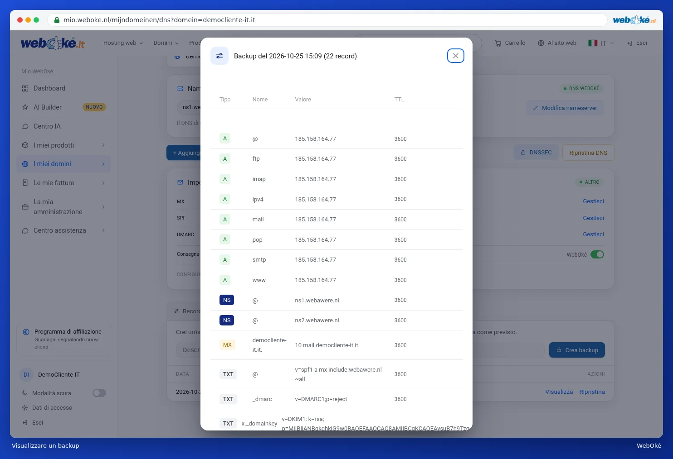This screenshot has width=673, height=459.
Task: Click Gestisci link in SPF row
Action: (593, 218)
